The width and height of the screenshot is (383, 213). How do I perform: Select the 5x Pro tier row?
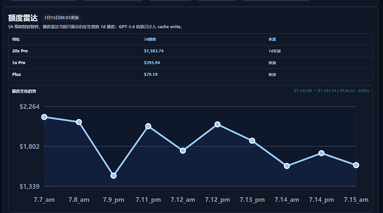pos(190,63)
